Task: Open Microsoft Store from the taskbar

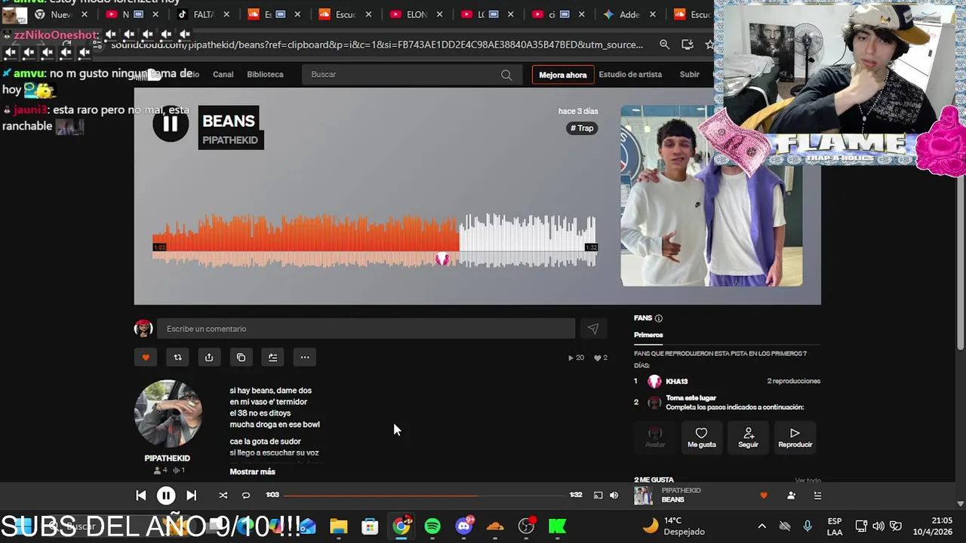Action: [x=370, y=526]
